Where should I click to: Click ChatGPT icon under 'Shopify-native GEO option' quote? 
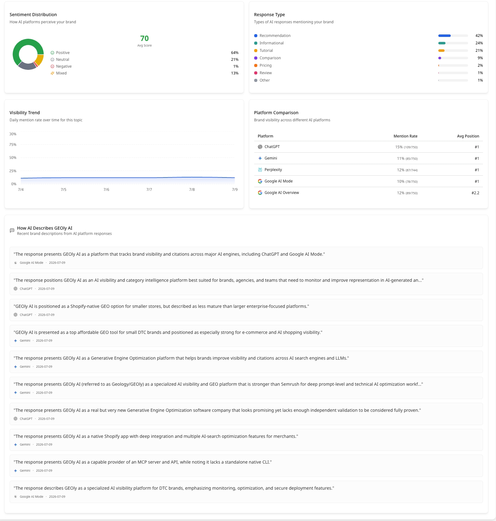click(15, 315)
